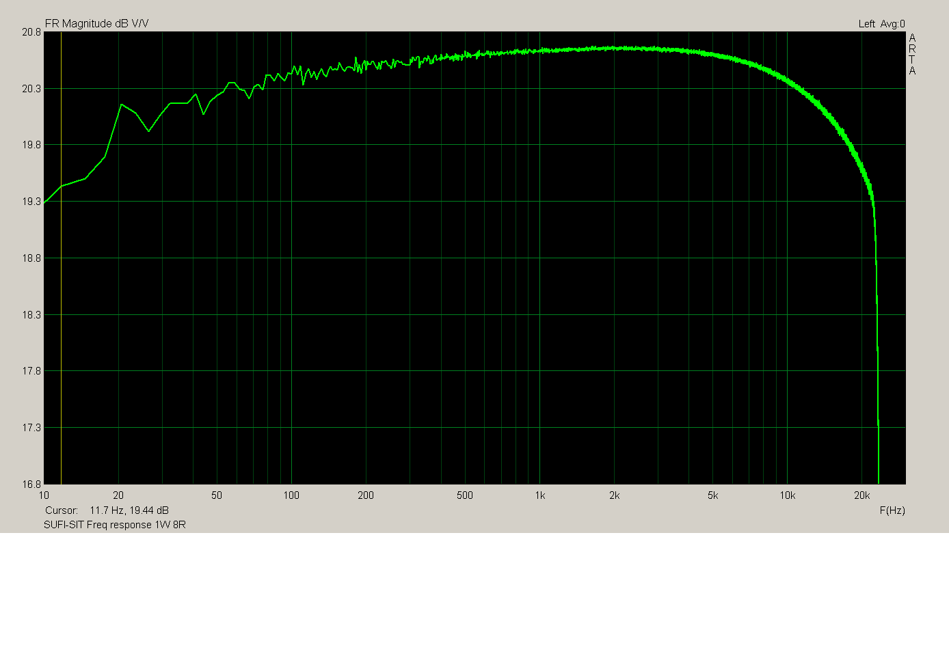Screen dimensions: 949x656
Task: Click the 17.8 y-axis label
Action: pyautogui.click(x=31, y=371)
